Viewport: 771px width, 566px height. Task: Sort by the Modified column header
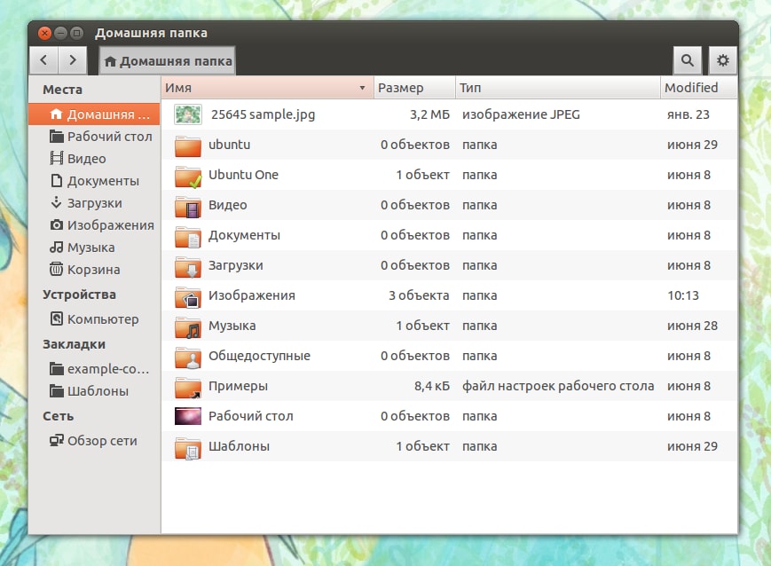tap(699, 88)
